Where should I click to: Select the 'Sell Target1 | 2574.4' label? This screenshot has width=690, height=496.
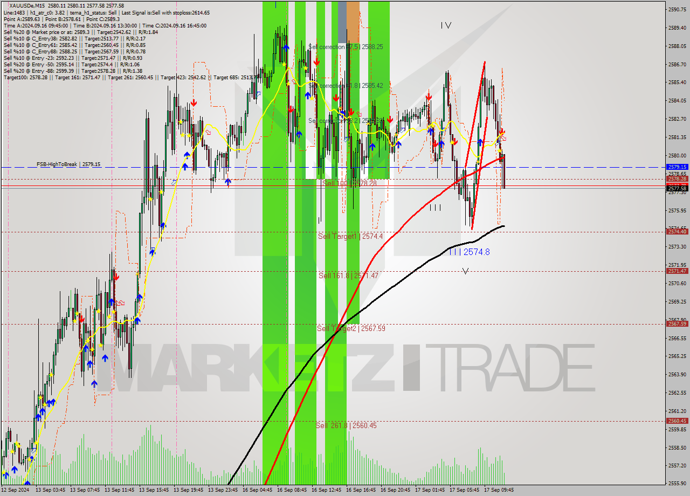pos(350,237)
